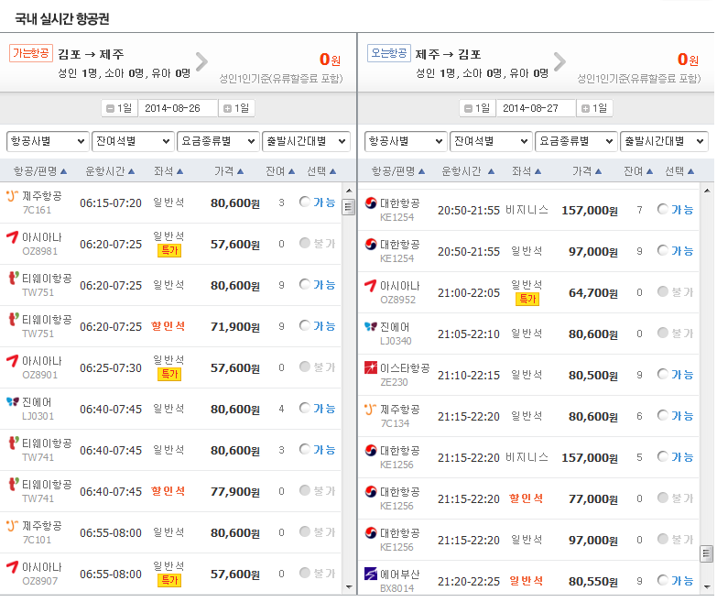Viewport: 717px width, 602px height.
Task: Select TW741 일반석 80,600원 radio button
Action: 305,449
